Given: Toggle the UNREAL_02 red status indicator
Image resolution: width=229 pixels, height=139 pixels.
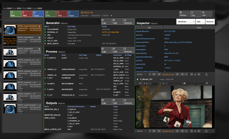Looking at the screenshot, I should point(46,75).
